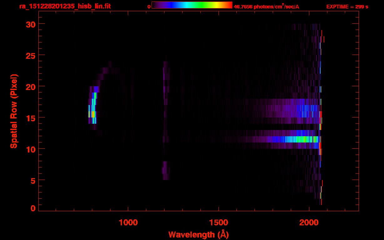Click the rainbow color scale bar
384x240 pixels.
(192, 5)
